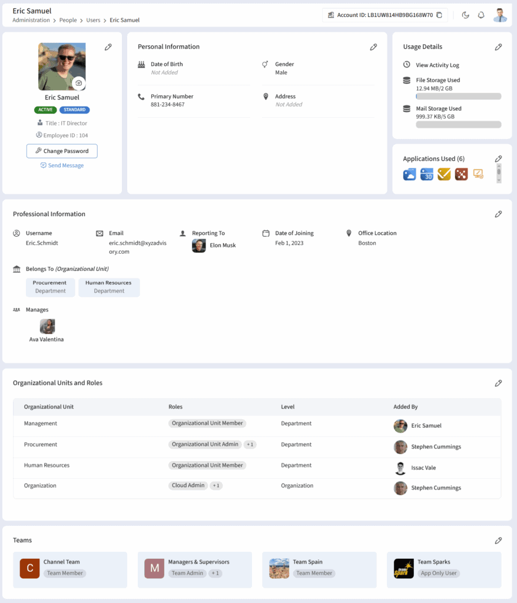The height and width of the screenshot is (603, 517).
Task: Edit the Usage Details panel
Action: (x=498, y=47)
